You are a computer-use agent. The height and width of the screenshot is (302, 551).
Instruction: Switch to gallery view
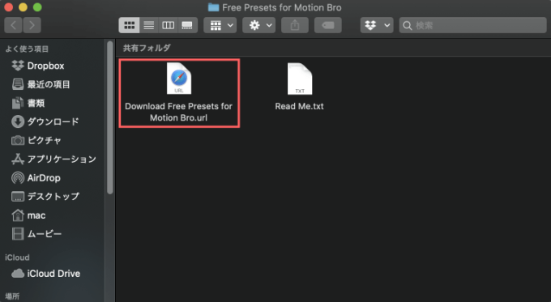pyautogui.click(x=187, y=25)
